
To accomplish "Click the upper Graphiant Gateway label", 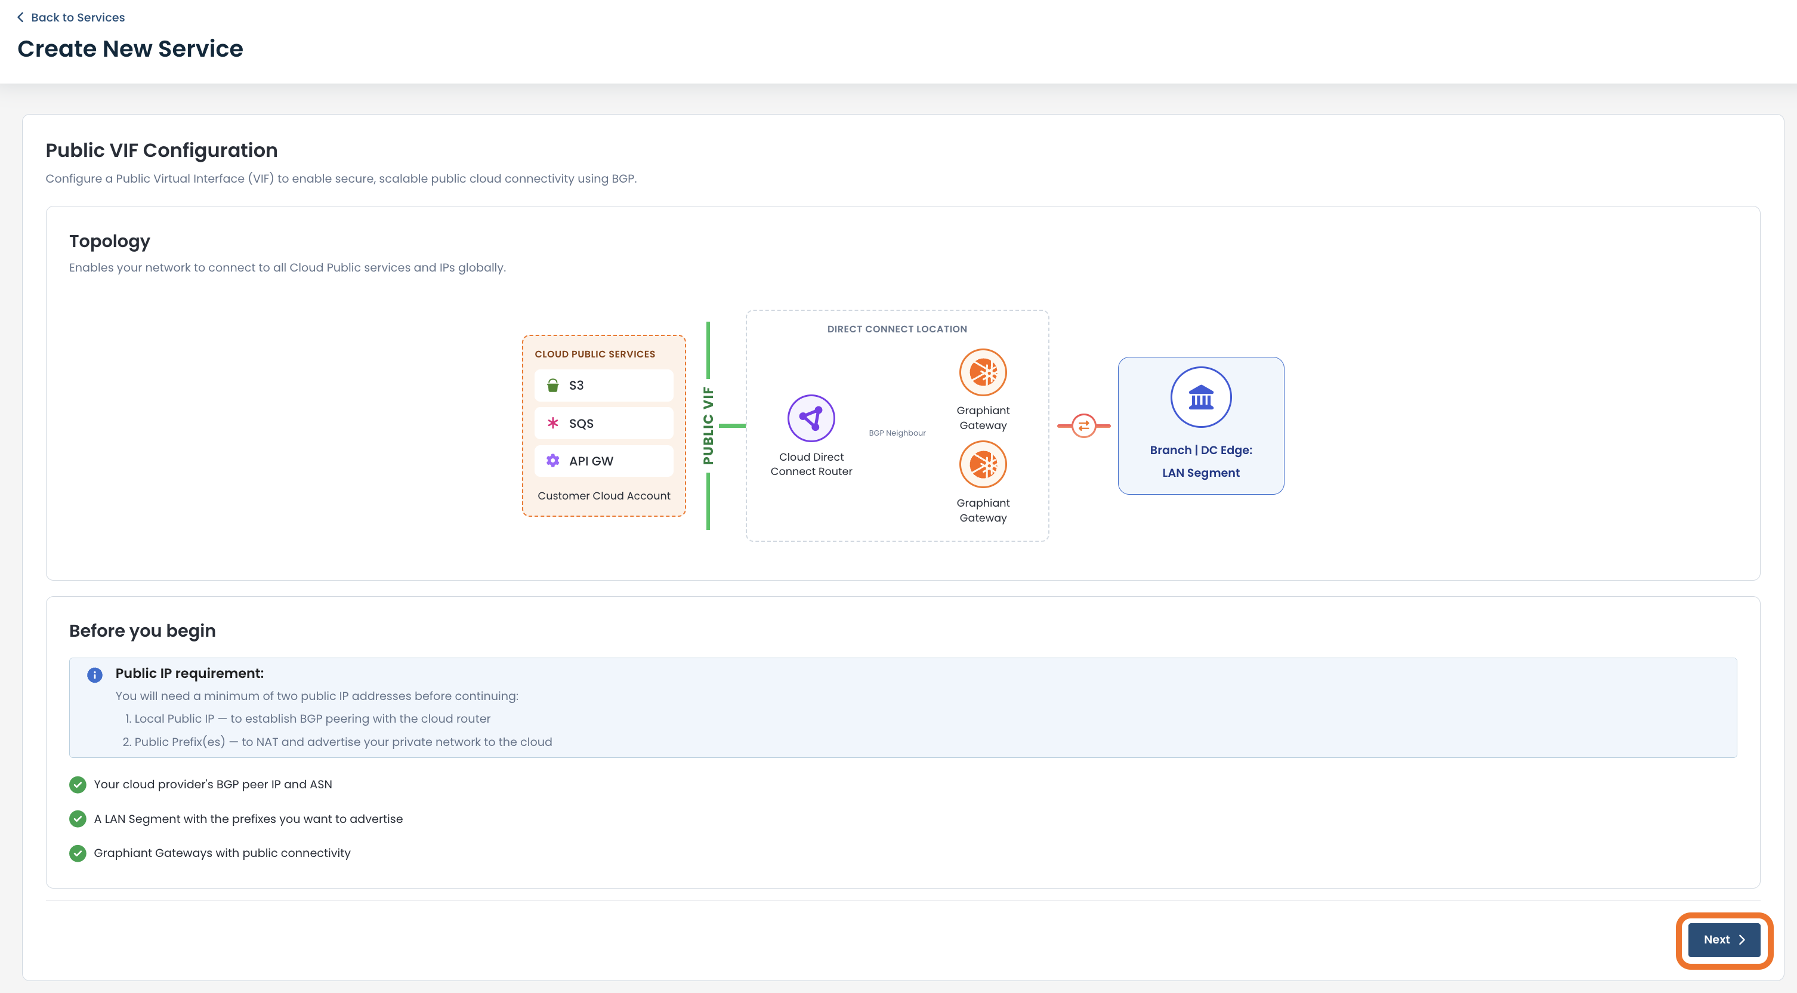I will coord(982,417).
